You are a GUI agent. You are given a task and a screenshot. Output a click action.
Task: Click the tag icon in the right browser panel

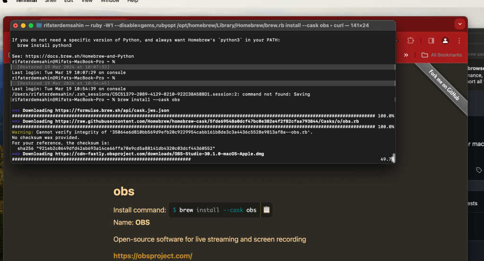(x=479, y=170)
